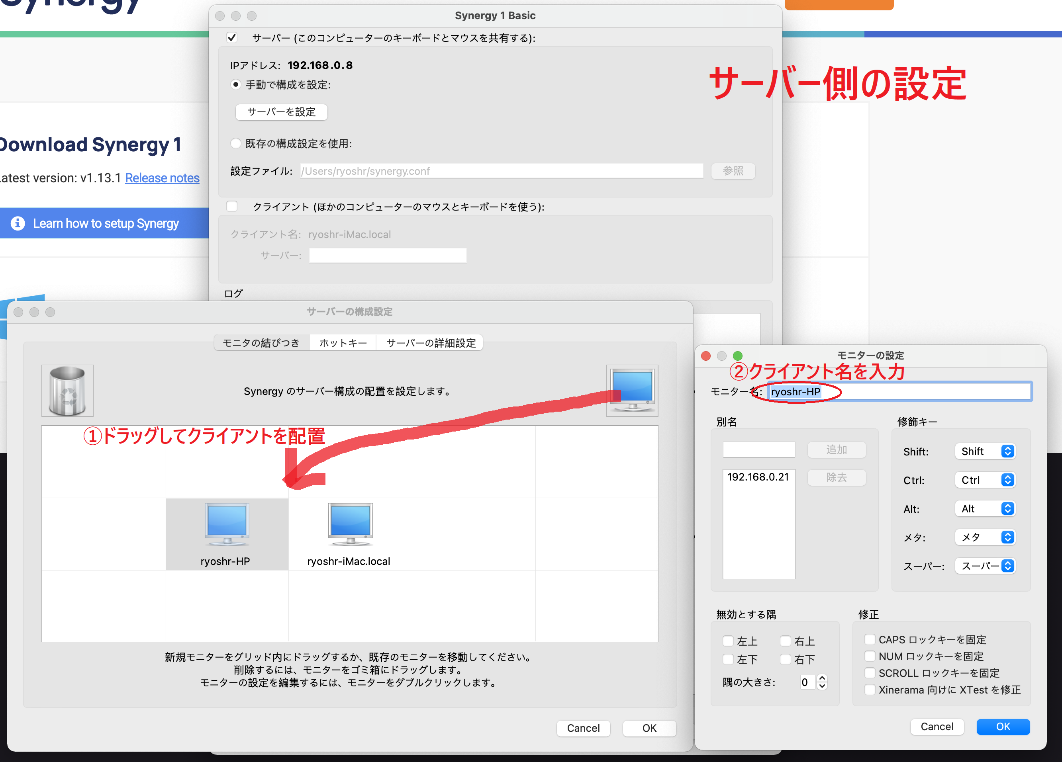Check the 右上 dead corner checkbox
Image resolution: width=1062 pixels, height=762 pixels.
(785, 641)
